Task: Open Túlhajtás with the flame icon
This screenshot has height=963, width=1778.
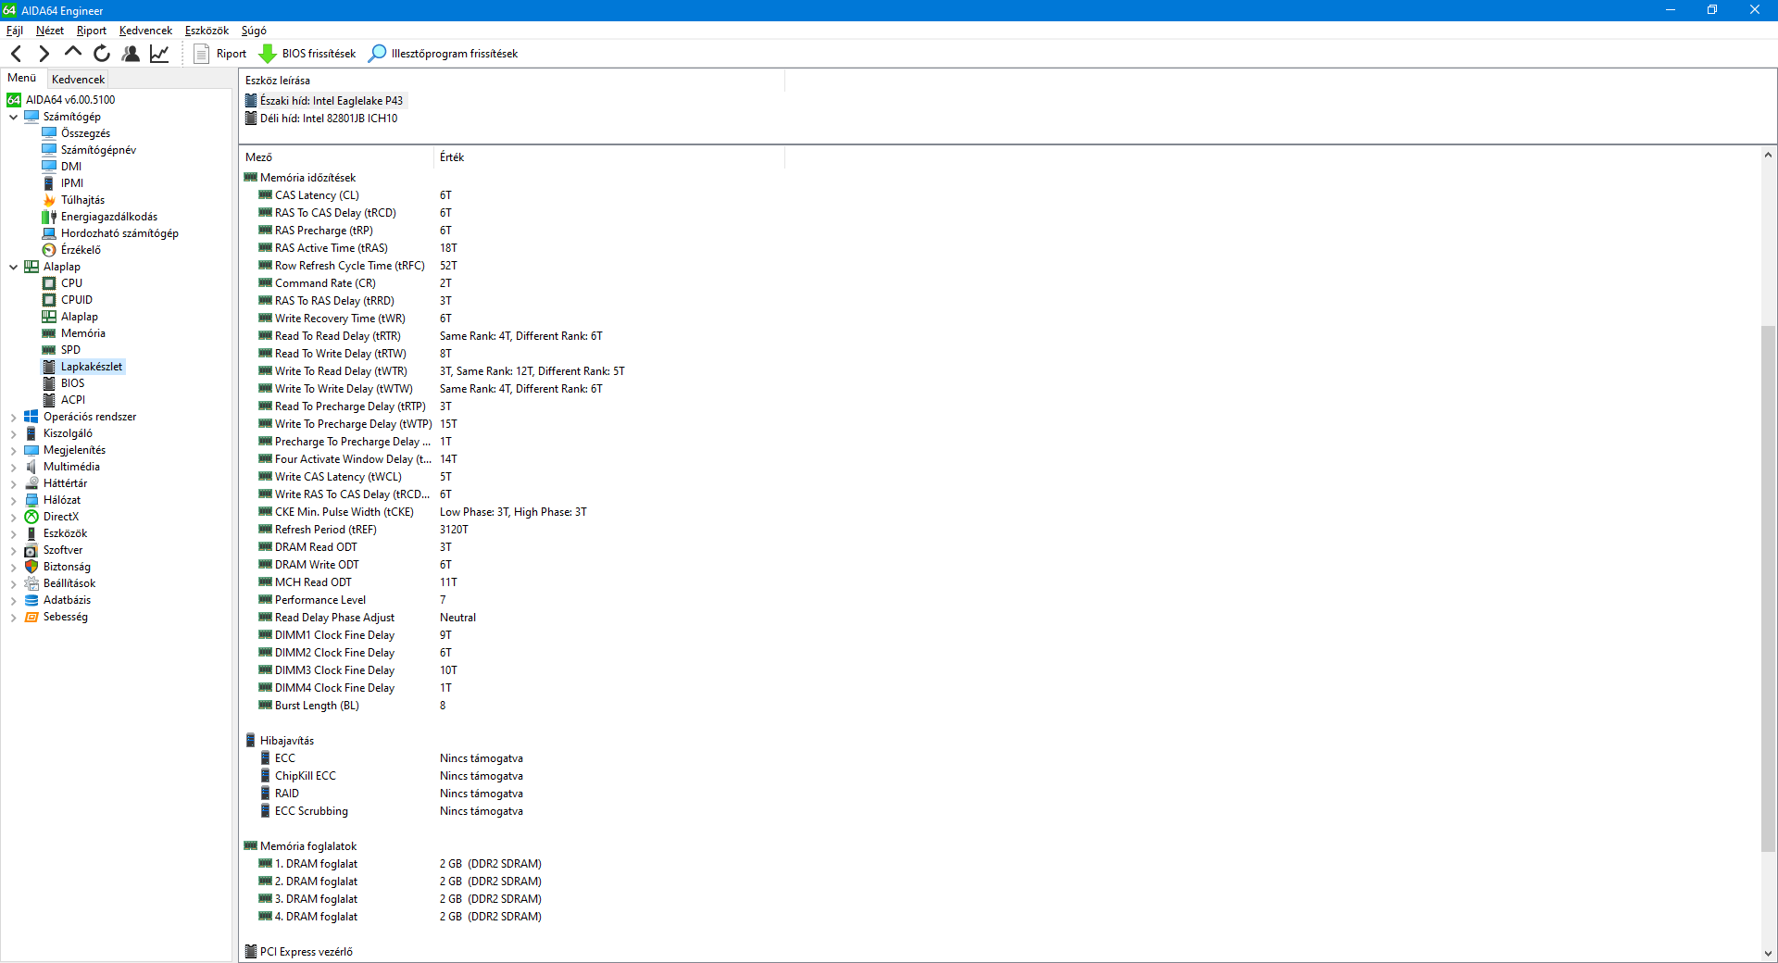Action: tap(82, 200)
